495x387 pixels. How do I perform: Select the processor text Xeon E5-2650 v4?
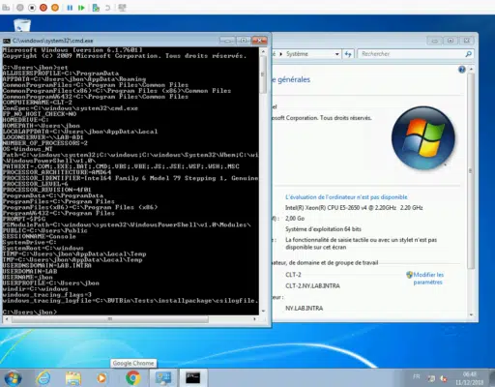coord(354,208)
